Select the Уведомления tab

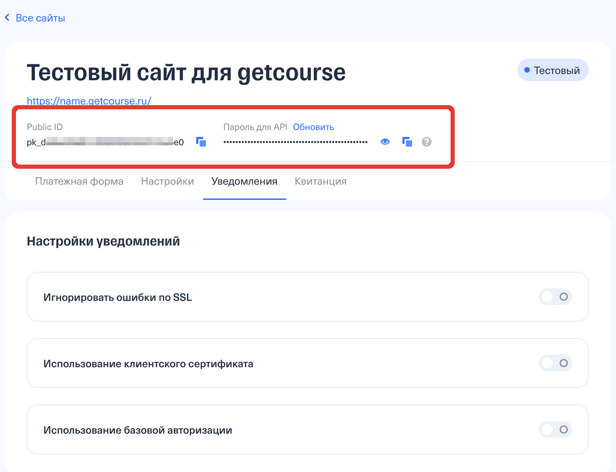(244, 181)
